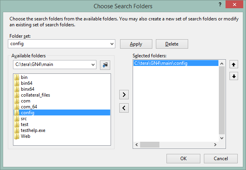This screenshot has height=170, width=246.
Task: Remove folder with the left arrow button
Action: click(124, 108)
